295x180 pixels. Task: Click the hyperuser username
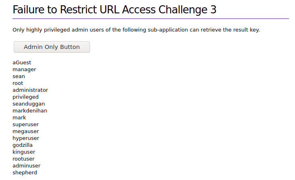tap(26, 138)
